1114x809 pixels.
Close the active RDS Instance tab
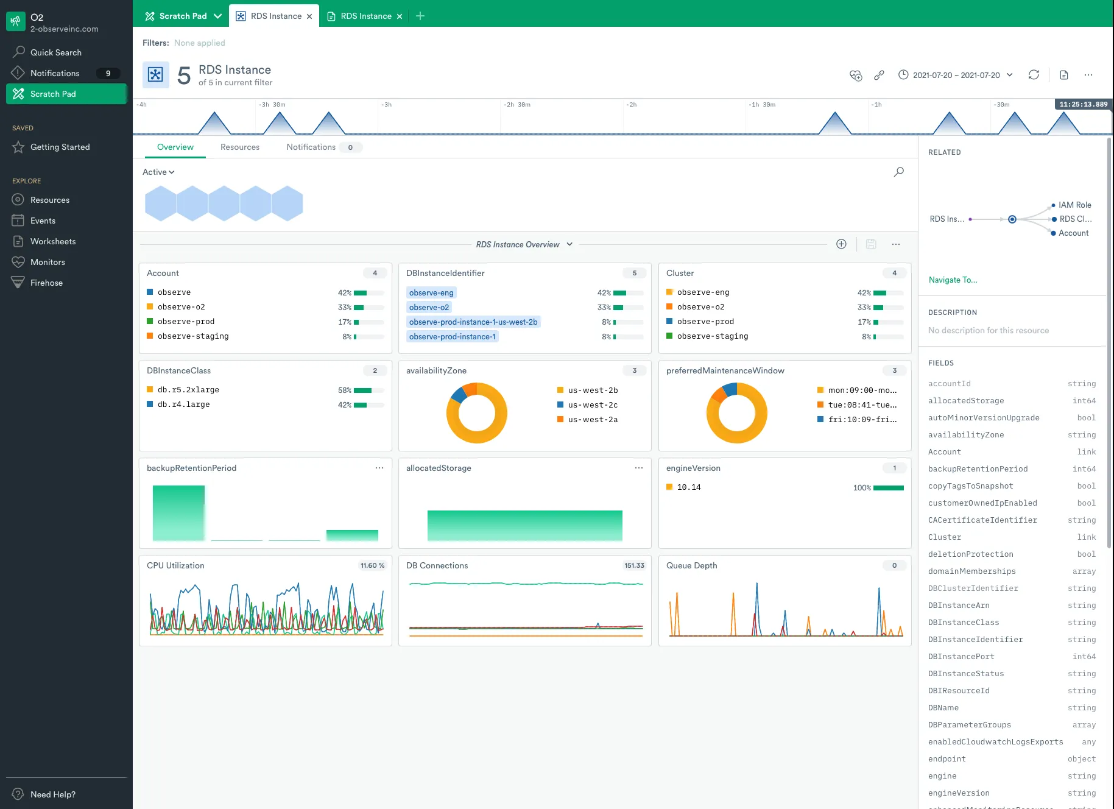[x=309, y=16]
